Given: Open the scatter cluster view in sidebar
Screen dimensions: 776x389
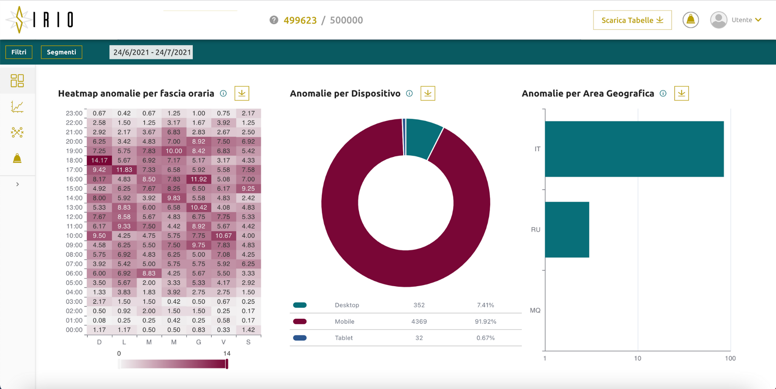Looking at the screenshot, I should point(17,132).
